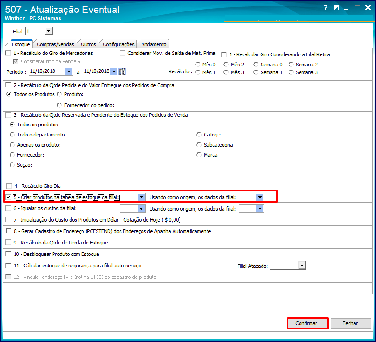Check 10 - Desbloquear Produto com Estoque
The height and width of the screenshot is (342, 376).
click(8, 254)
